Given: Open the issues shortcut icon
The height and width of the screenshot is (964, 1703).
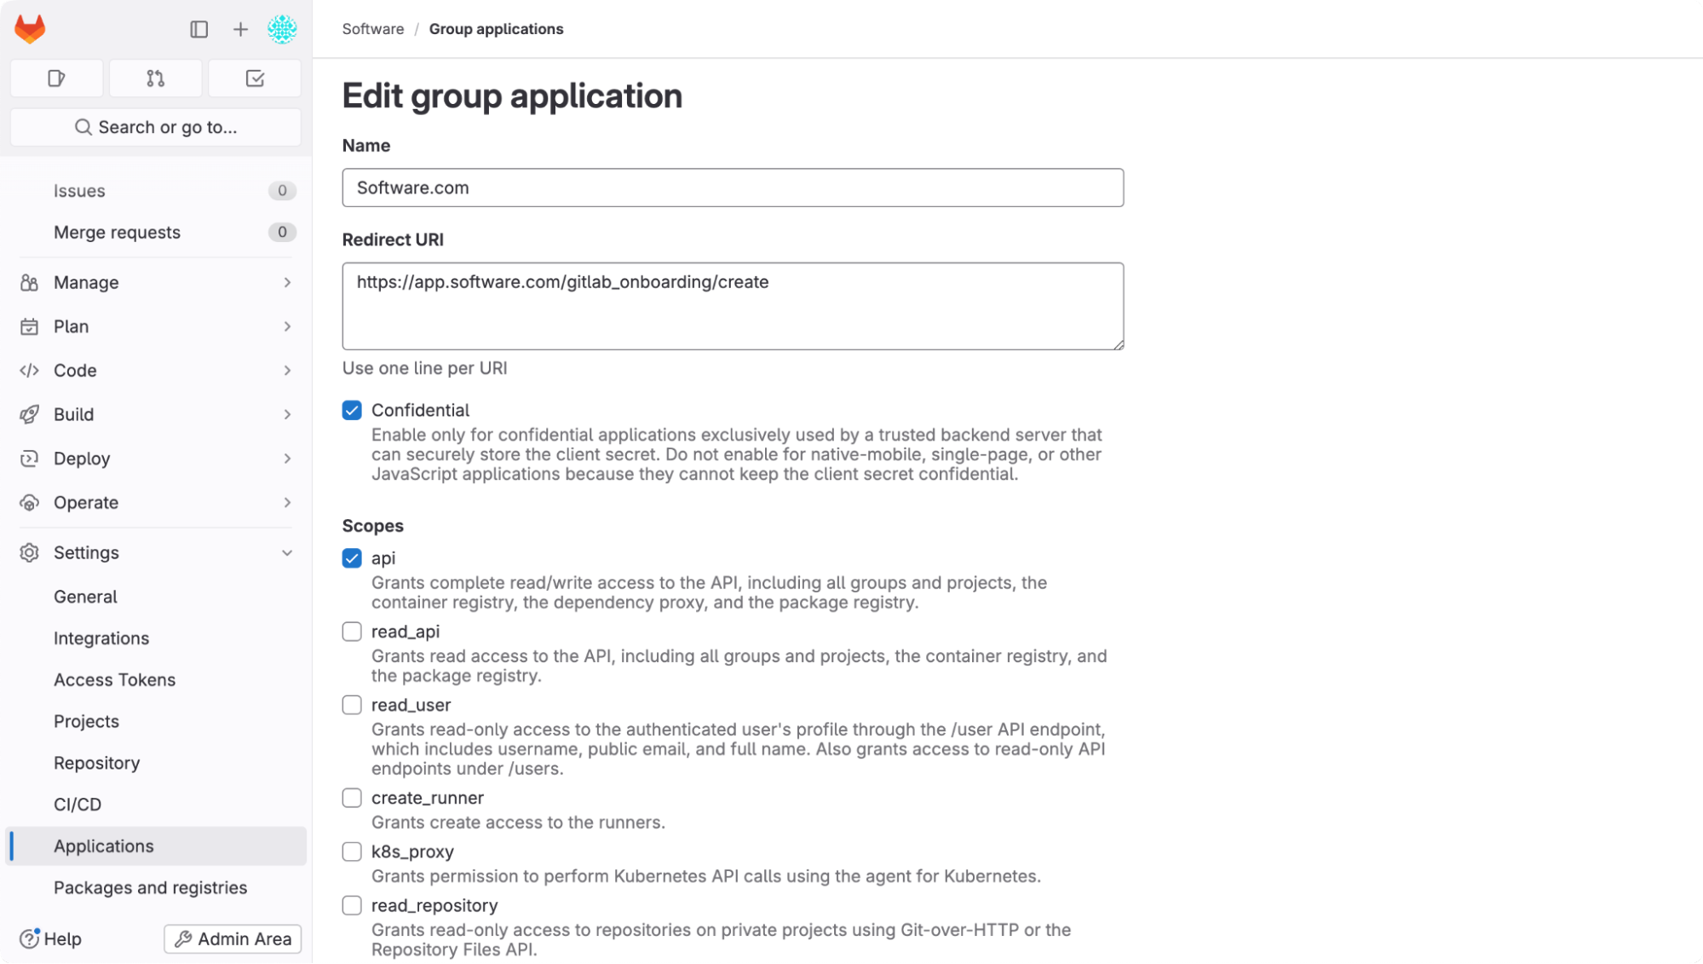Looking at the screenshot, I should pos(56,78).
